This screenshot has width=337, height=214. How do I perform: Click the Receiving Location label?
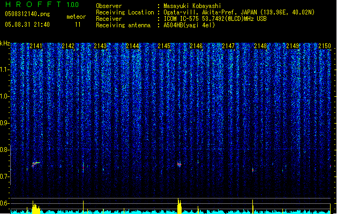(125, 12)
